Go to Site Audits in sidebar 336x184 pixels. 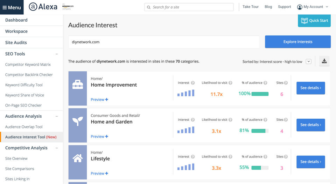pyautogui.click(x=16, y=43)
